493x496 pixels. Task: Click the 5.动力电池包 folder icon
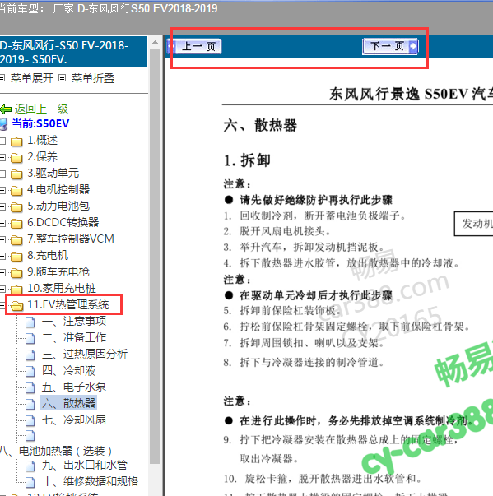(x=16, y=207)
